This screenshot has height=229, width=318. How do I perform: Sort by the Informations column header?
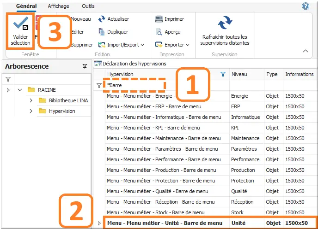(x=300, y=74)
